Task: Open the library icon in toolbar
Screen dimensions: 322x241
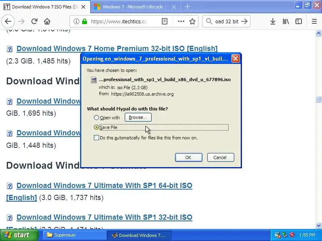Action: [x=286, y=21]
